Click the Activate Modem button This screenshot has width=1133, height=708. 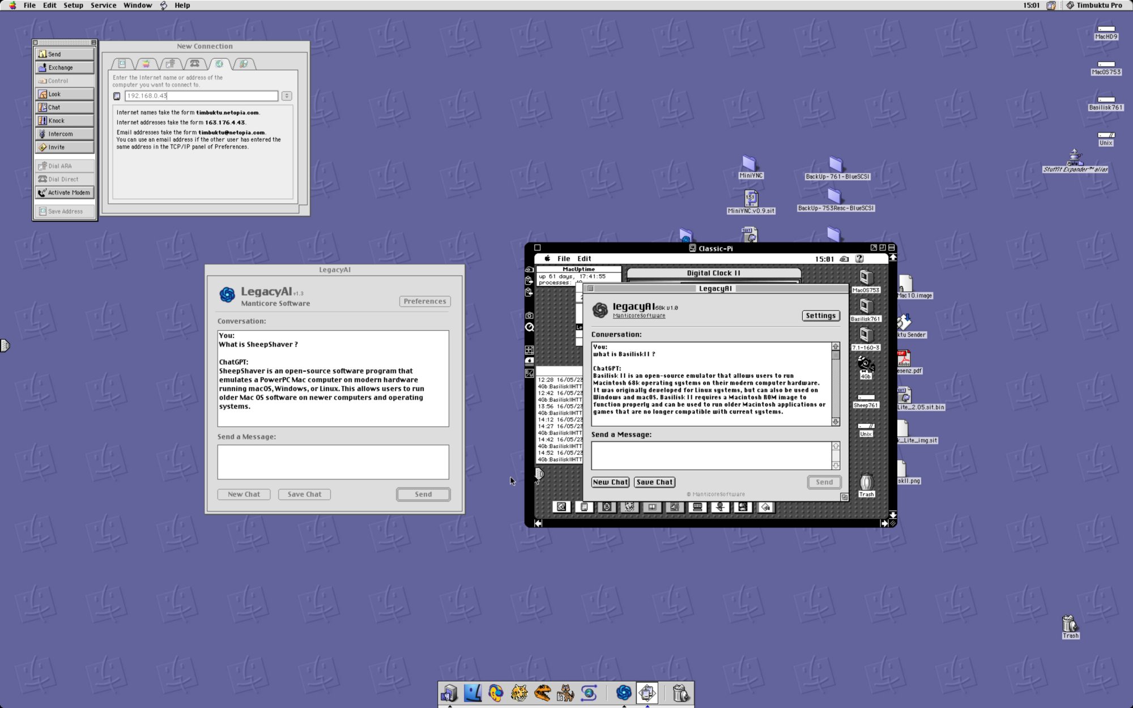[x=64, y=193]
